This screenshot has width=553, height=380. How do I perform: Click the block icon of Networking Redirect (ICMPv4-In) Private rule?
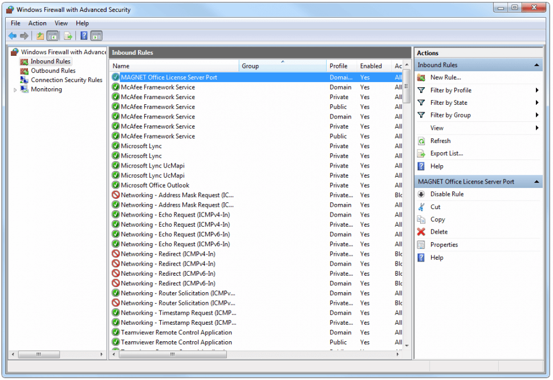[x=115, y=254]
